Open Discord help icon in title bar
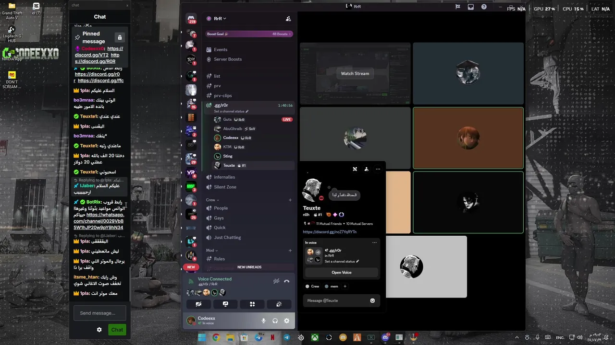Viewport: 615px width, 345px height. (x=484, y=7)
